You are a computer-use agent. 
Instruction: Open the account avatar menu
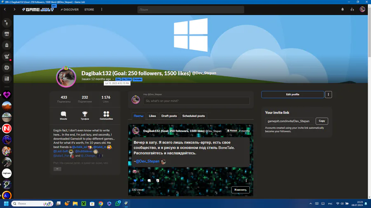click(362, 9)
